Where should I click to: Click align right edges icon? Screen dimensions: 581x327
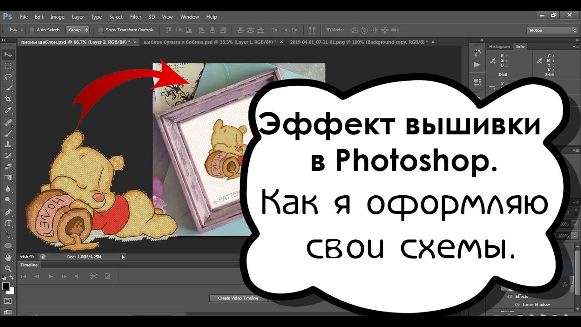click(x=223, y=30)
